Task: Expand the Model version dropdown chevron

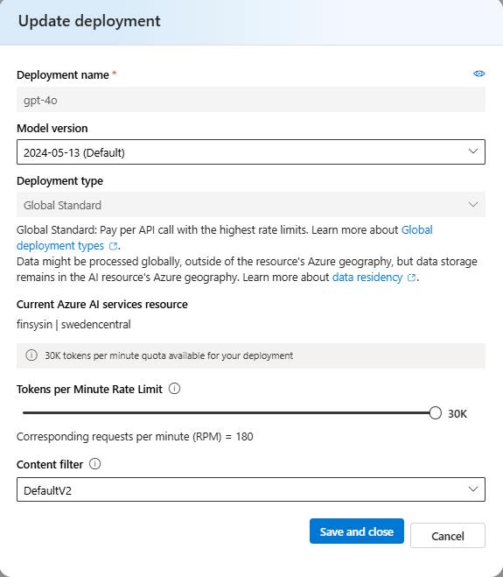Action: pos(473,151)
